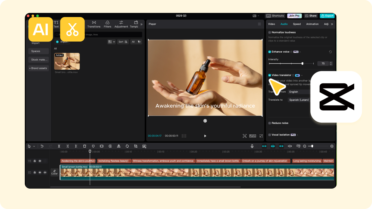Open the All filter dropdown

point(136,42)
